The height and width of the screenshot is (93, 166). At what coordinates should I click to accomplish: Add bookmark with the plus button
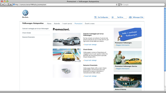[11, 5]
